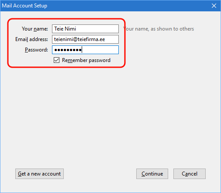Toggle the Remember password checkbox
The image size is (221, 193).
(x=56, y=60)
